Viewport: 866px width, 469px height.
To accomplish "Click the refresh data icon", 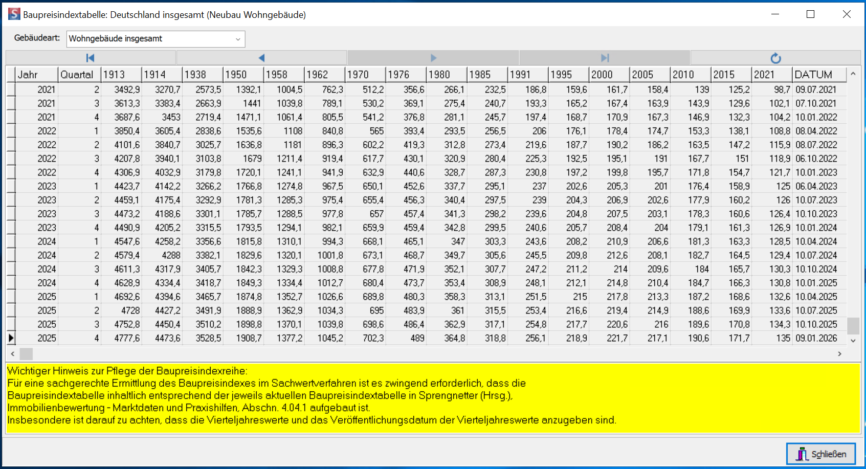I will (x=775, y=58).
